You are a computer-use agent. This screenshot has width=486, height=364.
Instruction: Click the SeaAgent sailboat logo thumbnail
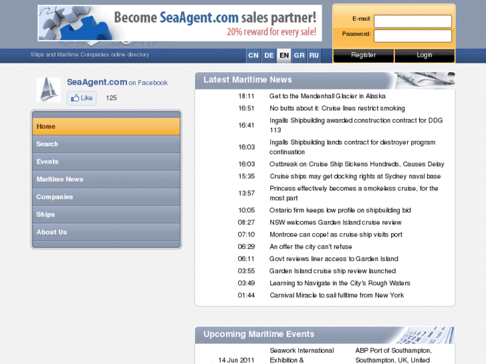(x=48, y=90)
